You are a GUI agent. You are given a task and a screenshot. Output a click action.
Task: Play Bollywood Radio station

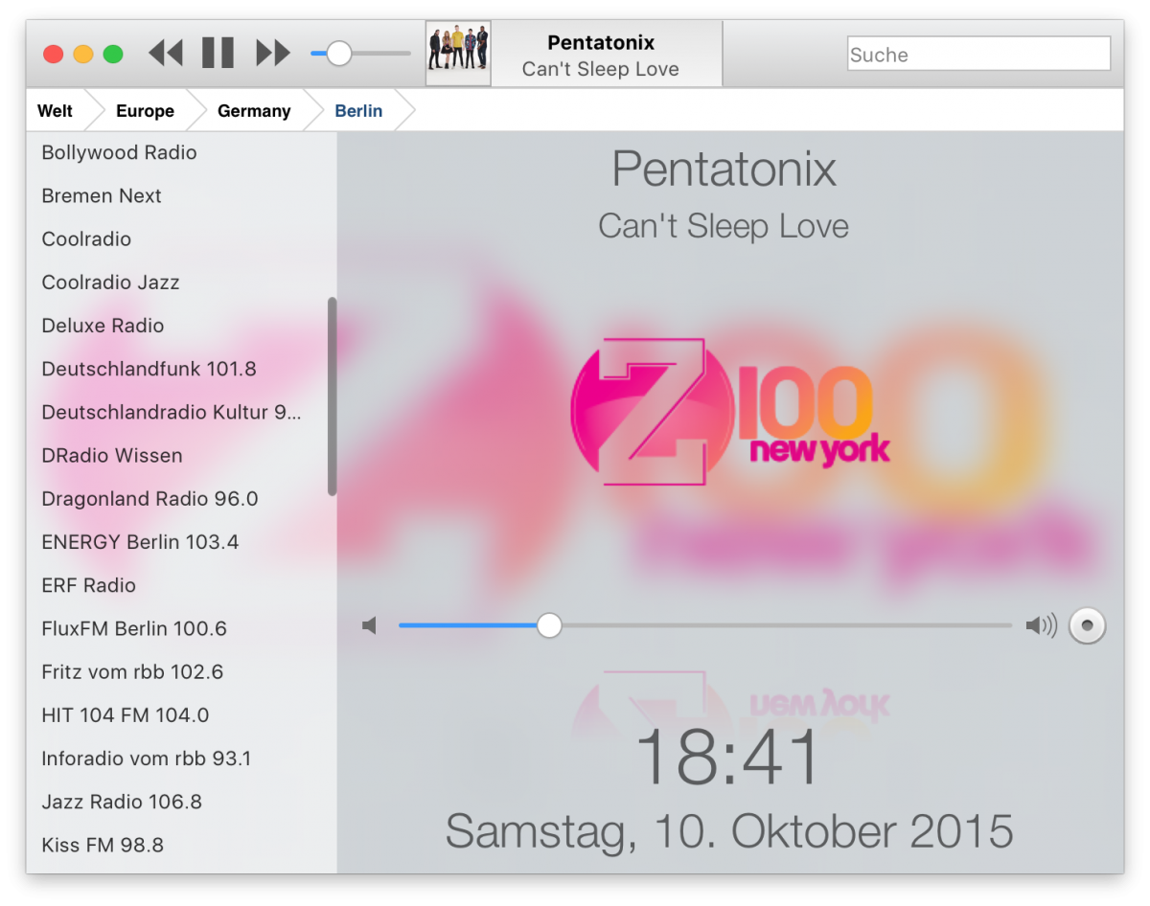pos(181,152)
